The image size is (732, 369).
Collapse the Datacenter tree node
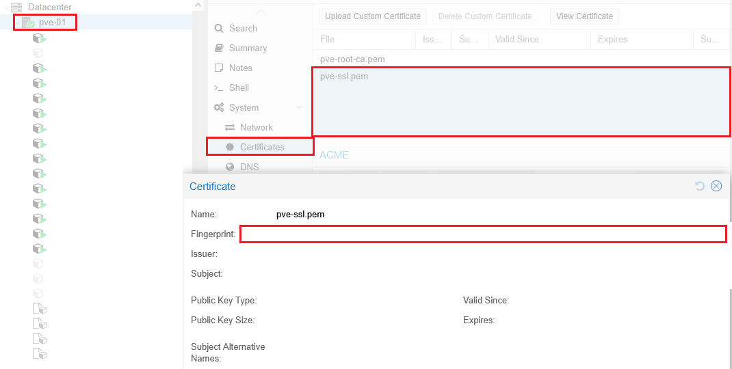tap(5, 7)
